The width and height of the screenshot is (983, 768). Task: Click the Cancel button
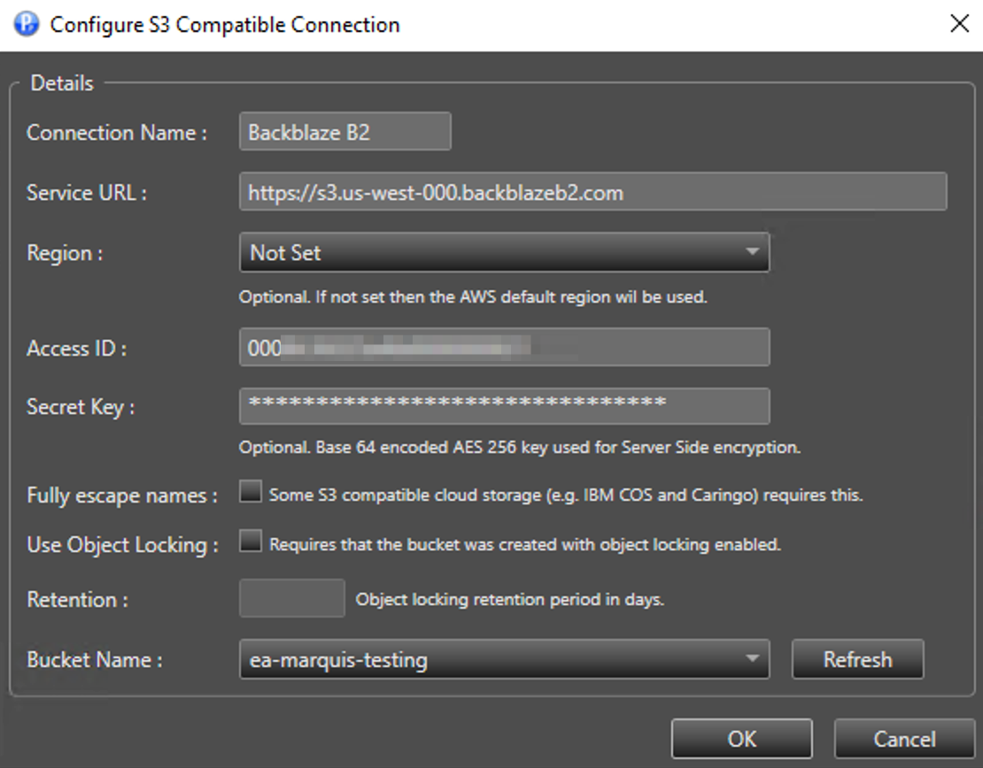tap(904, 739)
